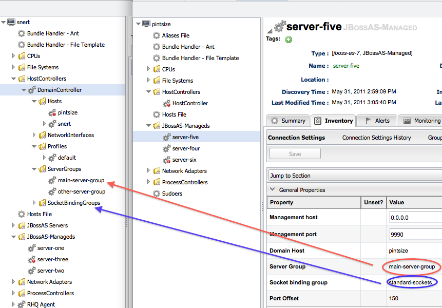Click the RHQ Agent gear icon
The width and height of the screenshot is (442, 308).
pyautogui.click(x=22, y=304)
